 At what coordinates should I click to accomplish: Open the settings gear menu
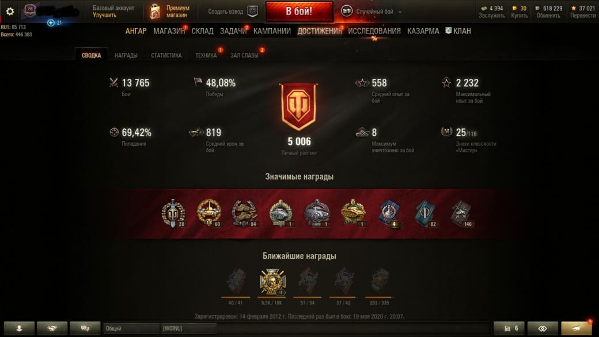coord(10,12)
